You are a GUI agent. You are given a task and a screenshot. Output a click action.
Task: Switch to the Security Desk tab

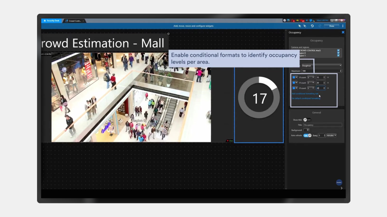[x=52, y=20]
